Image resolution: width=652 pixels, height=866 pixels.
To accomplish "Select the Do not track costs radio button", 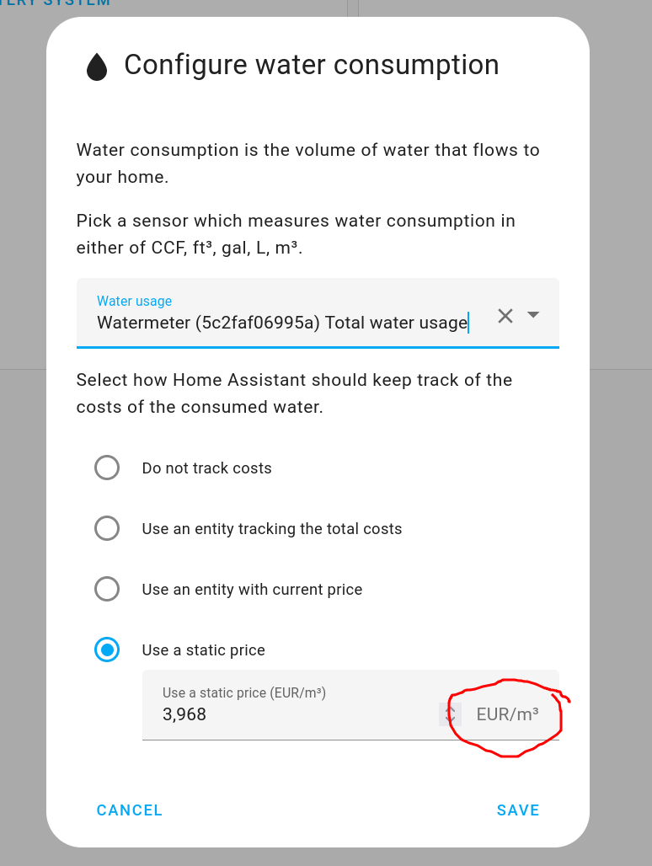I will pos(107,468).
